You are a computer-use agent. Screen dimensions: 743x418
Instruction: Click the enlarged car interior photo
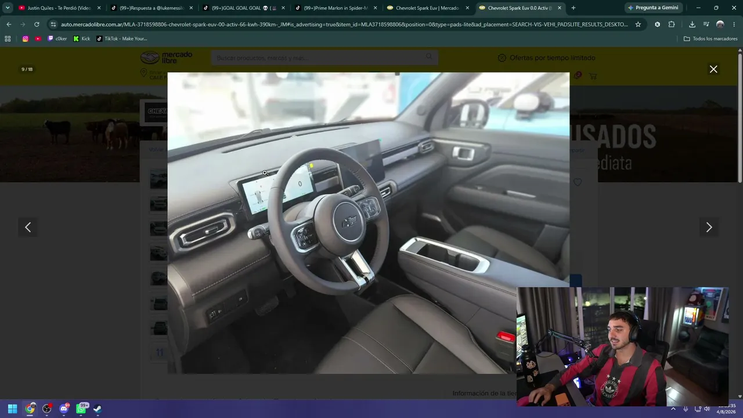(x=369, y=223)
